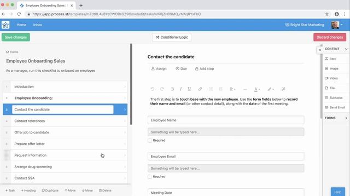The width and height of the screenshot is (350, 196).
Task: Toggle bold formatting in editor toolbar
Action: click(x=172, y=89)
